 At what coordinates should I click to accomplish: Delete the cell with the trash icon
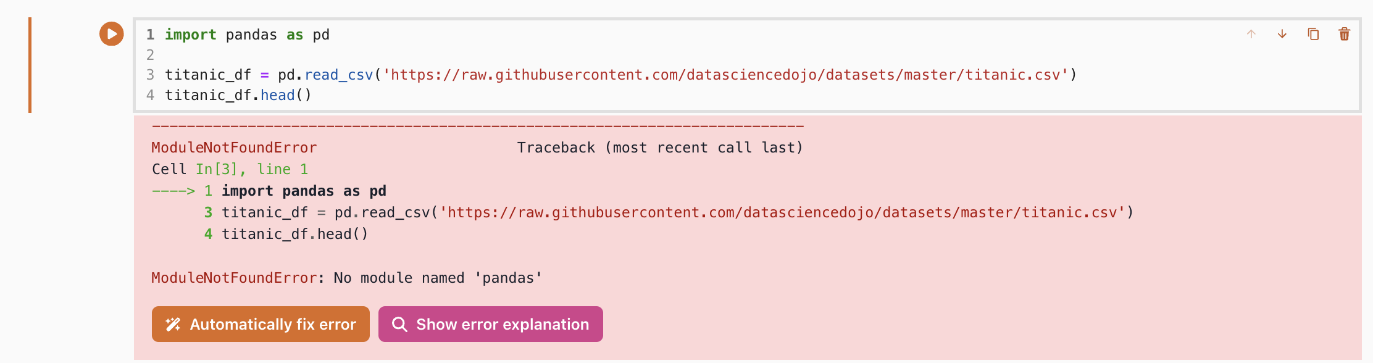[1344, 34]
